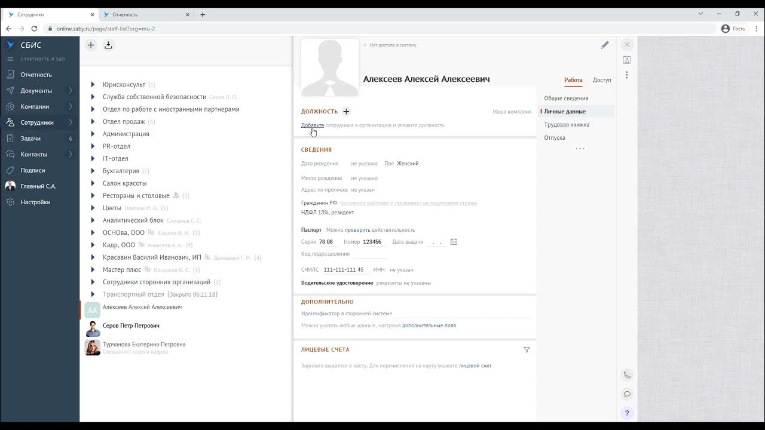The height and width of the screenshot is (430, 765).
Task: Click the pencil edit icon on employee card
Action: 605,45
